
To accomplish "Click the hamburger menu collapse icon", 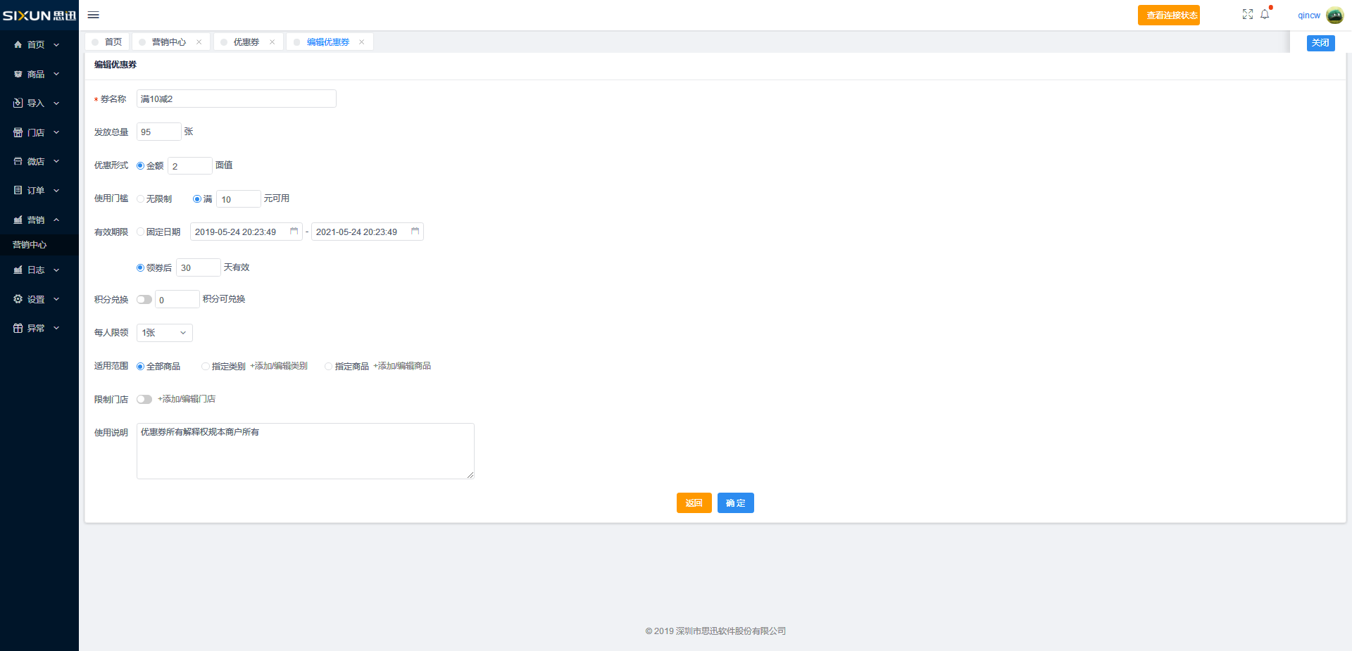I will click(x=93, y=15).
